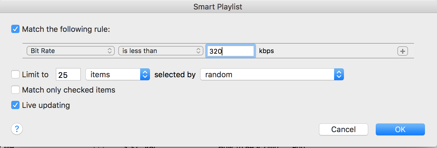
Task: Confirm the playlist with OK
Action: pos(400,129)
